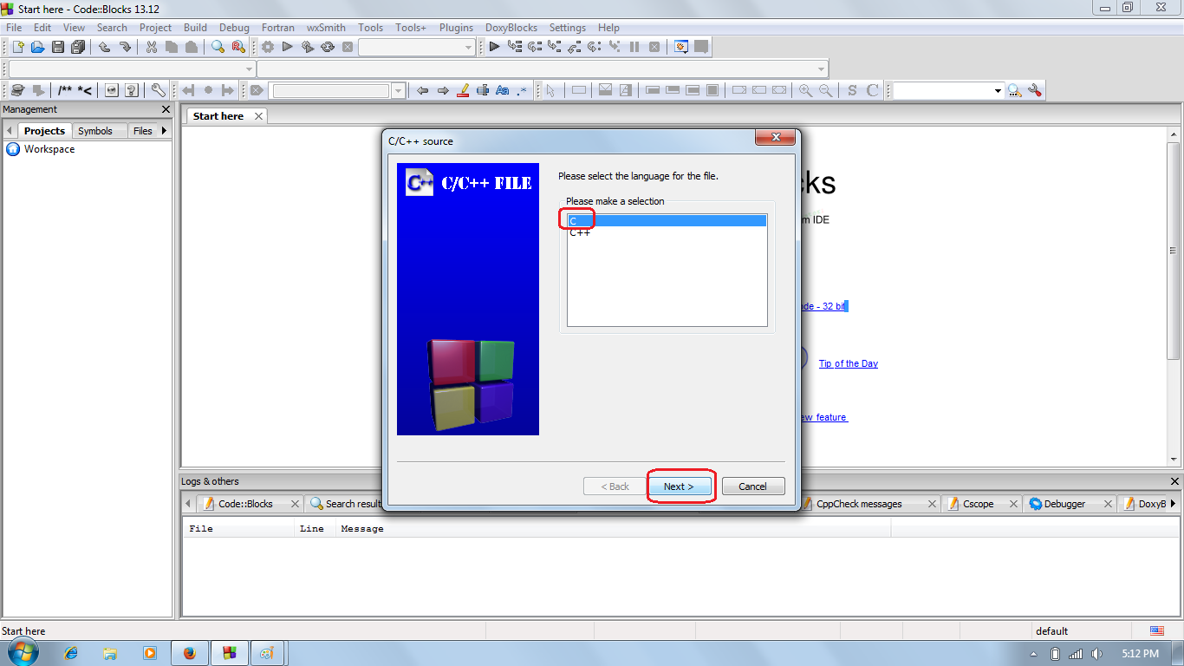Click the Find magnifier icon
This screenshot has width=1184, height=666.
[218, 47]
